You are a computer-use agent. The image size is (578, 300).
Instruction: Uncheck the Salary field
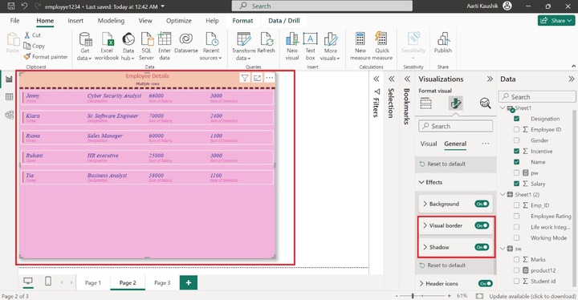click(x=516, y=184)
